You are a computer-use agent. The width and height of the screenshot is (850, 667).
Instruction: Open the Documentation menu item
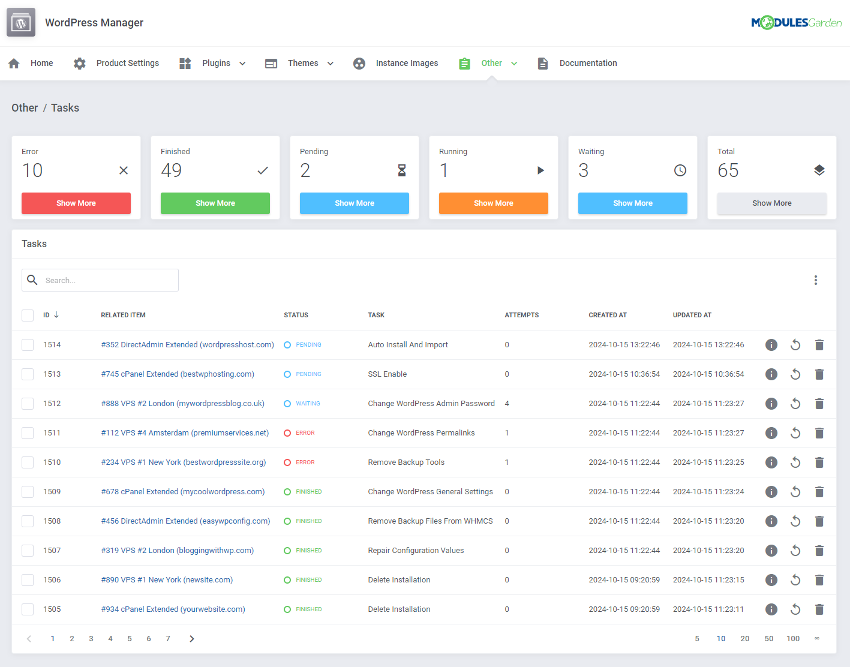(x=588, y=63)
